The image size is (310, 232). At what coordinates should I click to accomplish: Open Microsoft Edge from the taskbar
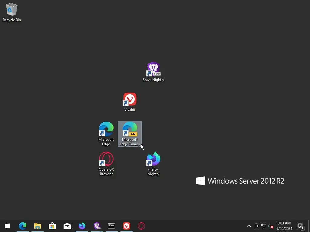point(22,226)
